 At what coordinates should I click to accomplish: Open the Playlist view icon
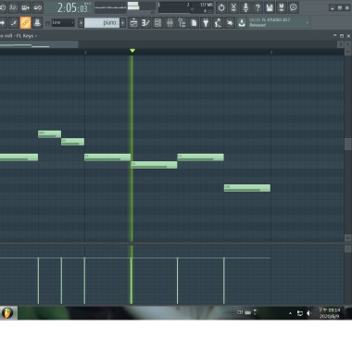(x=133, y=22)
